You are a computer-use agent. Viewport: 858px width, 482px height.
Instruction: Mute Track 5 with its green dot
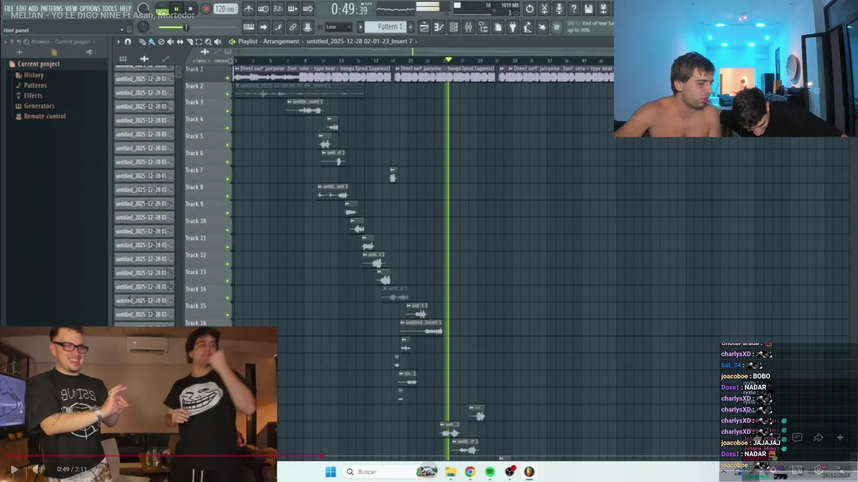tap(228, 145)
